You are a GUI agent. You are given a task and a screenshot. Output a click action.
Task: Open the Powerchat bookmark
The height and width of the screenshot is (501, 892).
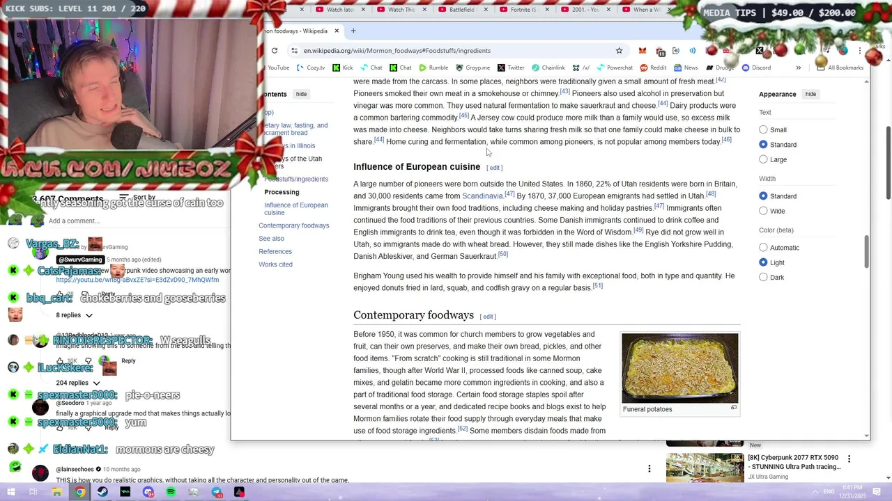(x=615, y=67)
